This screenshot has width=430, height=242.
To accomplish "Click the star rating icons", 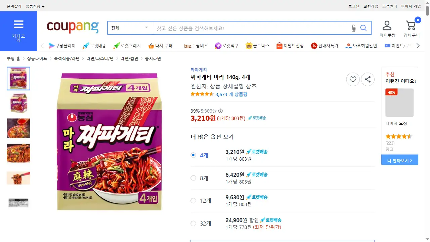I will [x=202, y=94].
